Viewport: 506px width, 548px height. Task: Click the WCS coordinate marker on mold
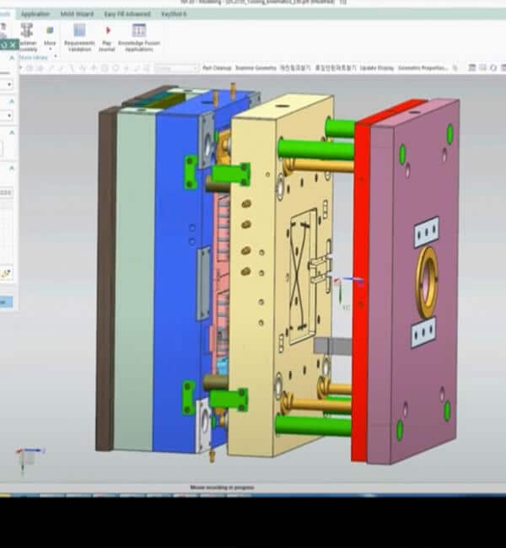pyautogui.click(x=342, y=289)
